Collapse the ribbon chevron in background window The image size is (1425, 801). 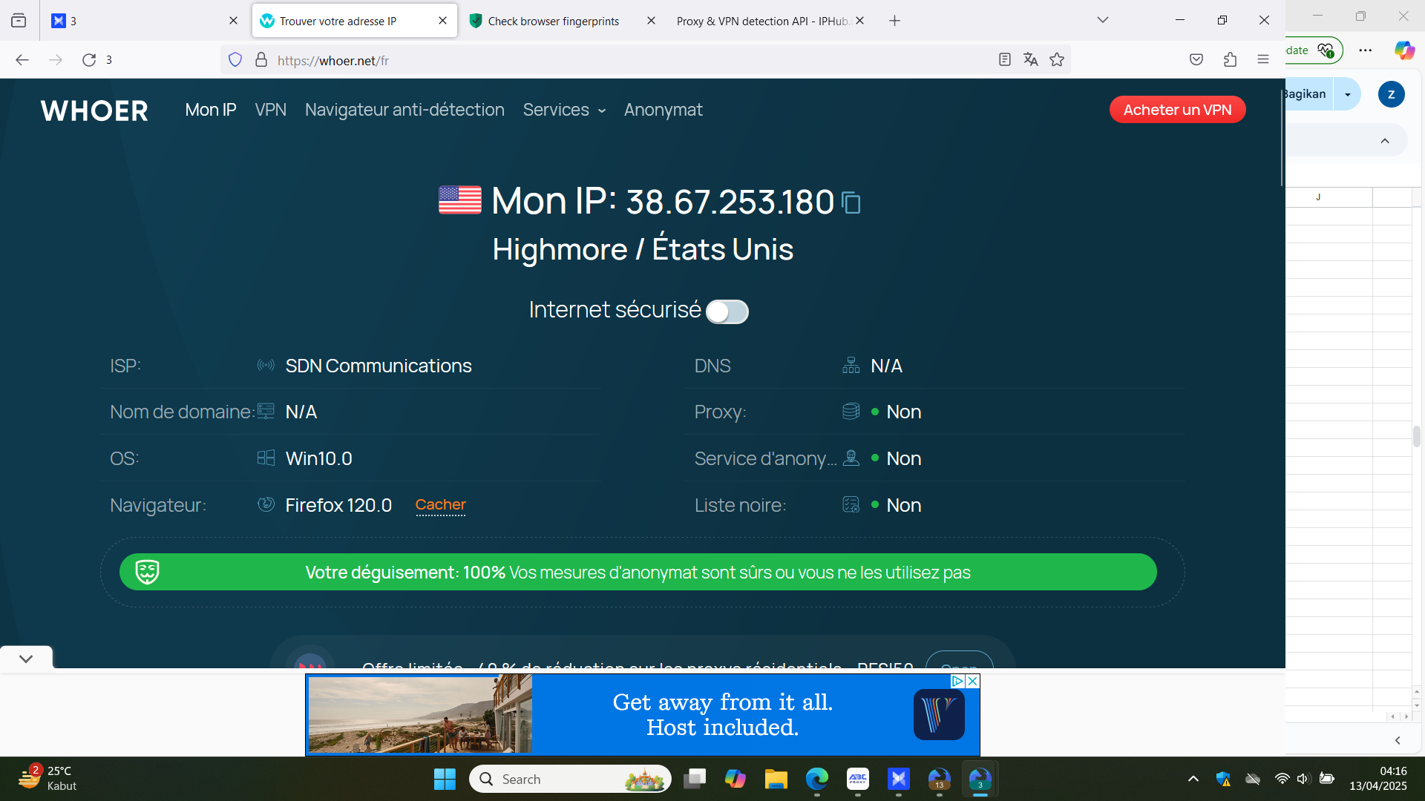pos(1385,141)
